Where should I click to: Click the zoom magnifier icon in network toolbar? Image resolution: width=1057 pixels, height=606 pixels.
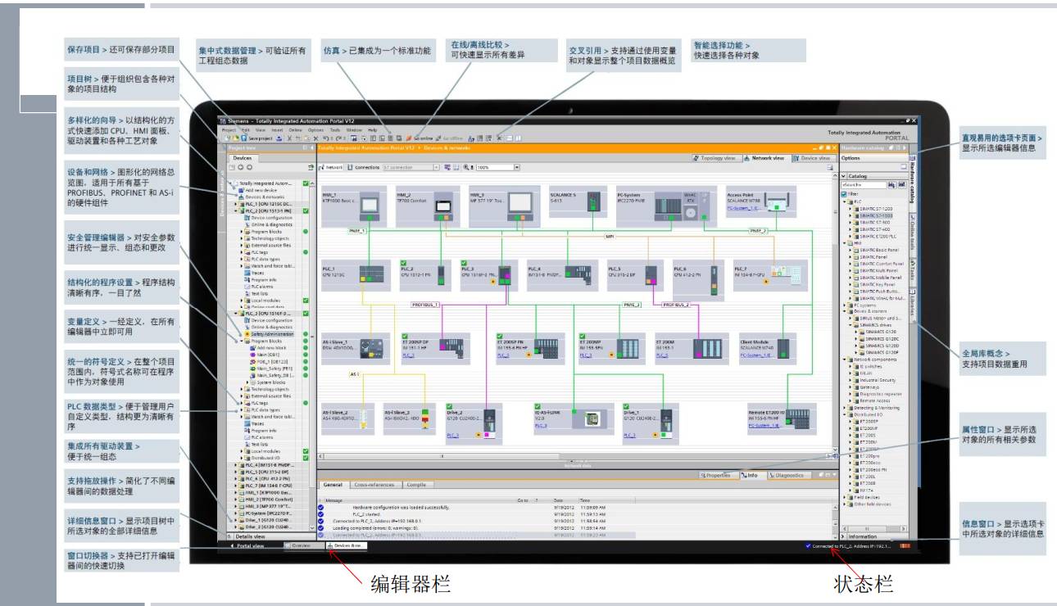466,167
